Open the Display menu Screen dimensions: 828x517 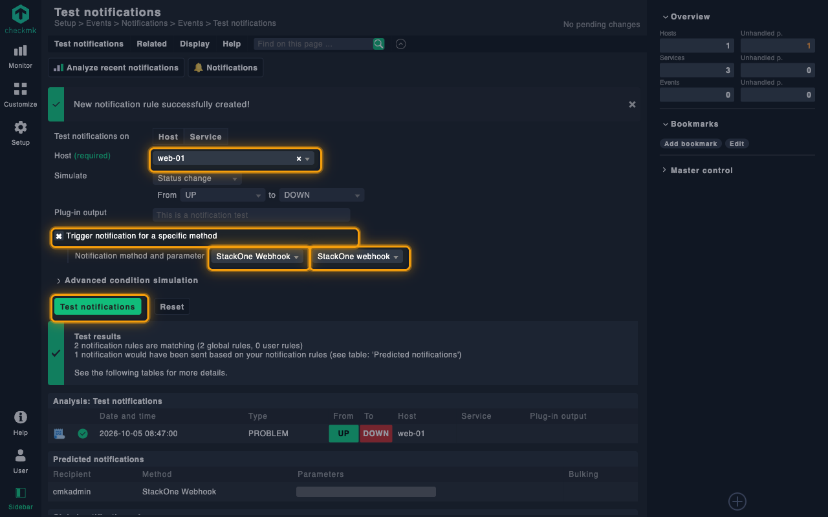coord(195,44)
